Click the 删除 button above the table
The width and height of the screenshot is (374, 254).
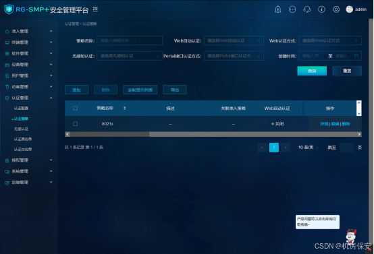click(106, 90)
